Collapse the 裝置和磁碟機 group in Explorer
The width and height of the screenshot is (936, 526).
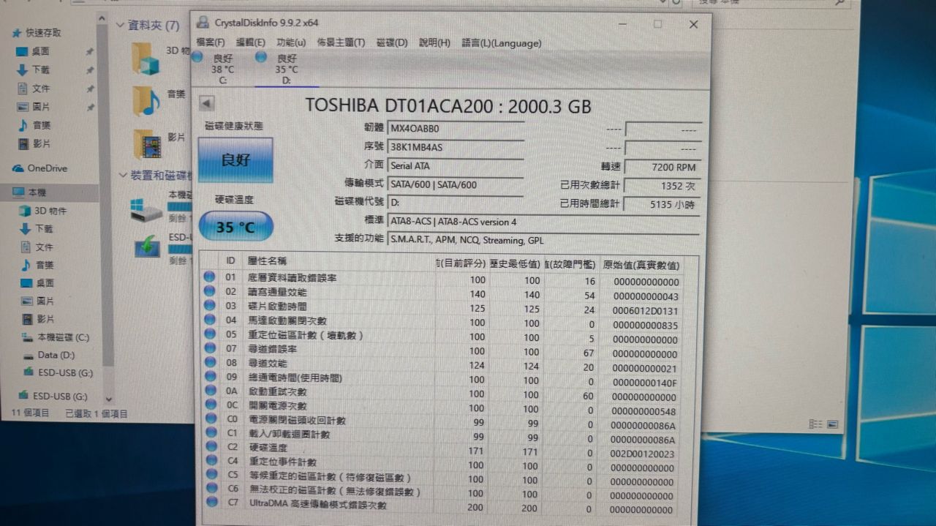pyautogui.click(x=123, y=176)
